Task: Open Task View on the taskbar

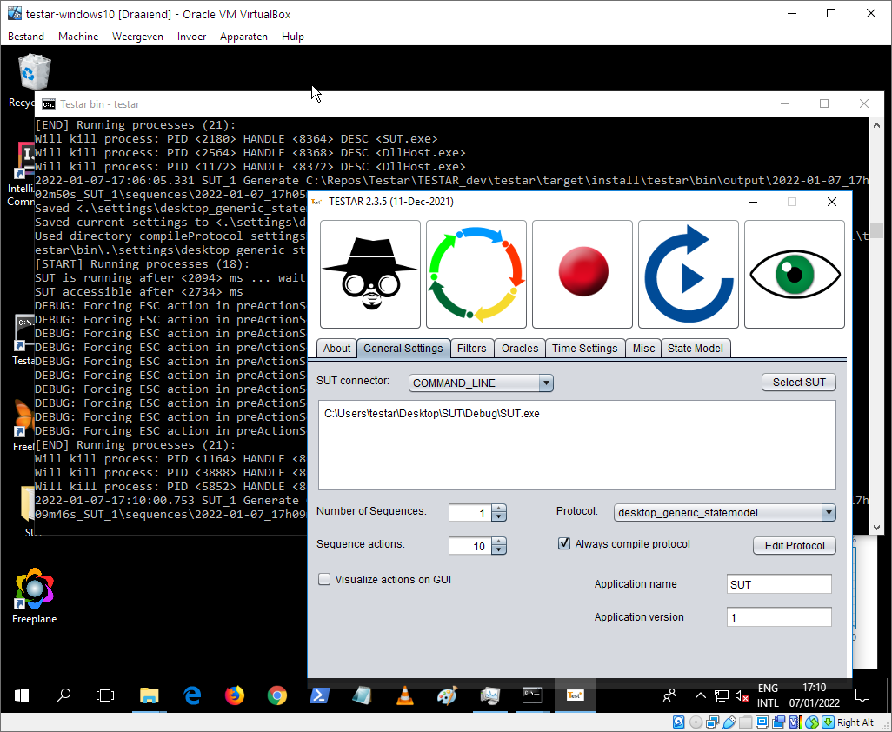Action: tap(105, 695)
